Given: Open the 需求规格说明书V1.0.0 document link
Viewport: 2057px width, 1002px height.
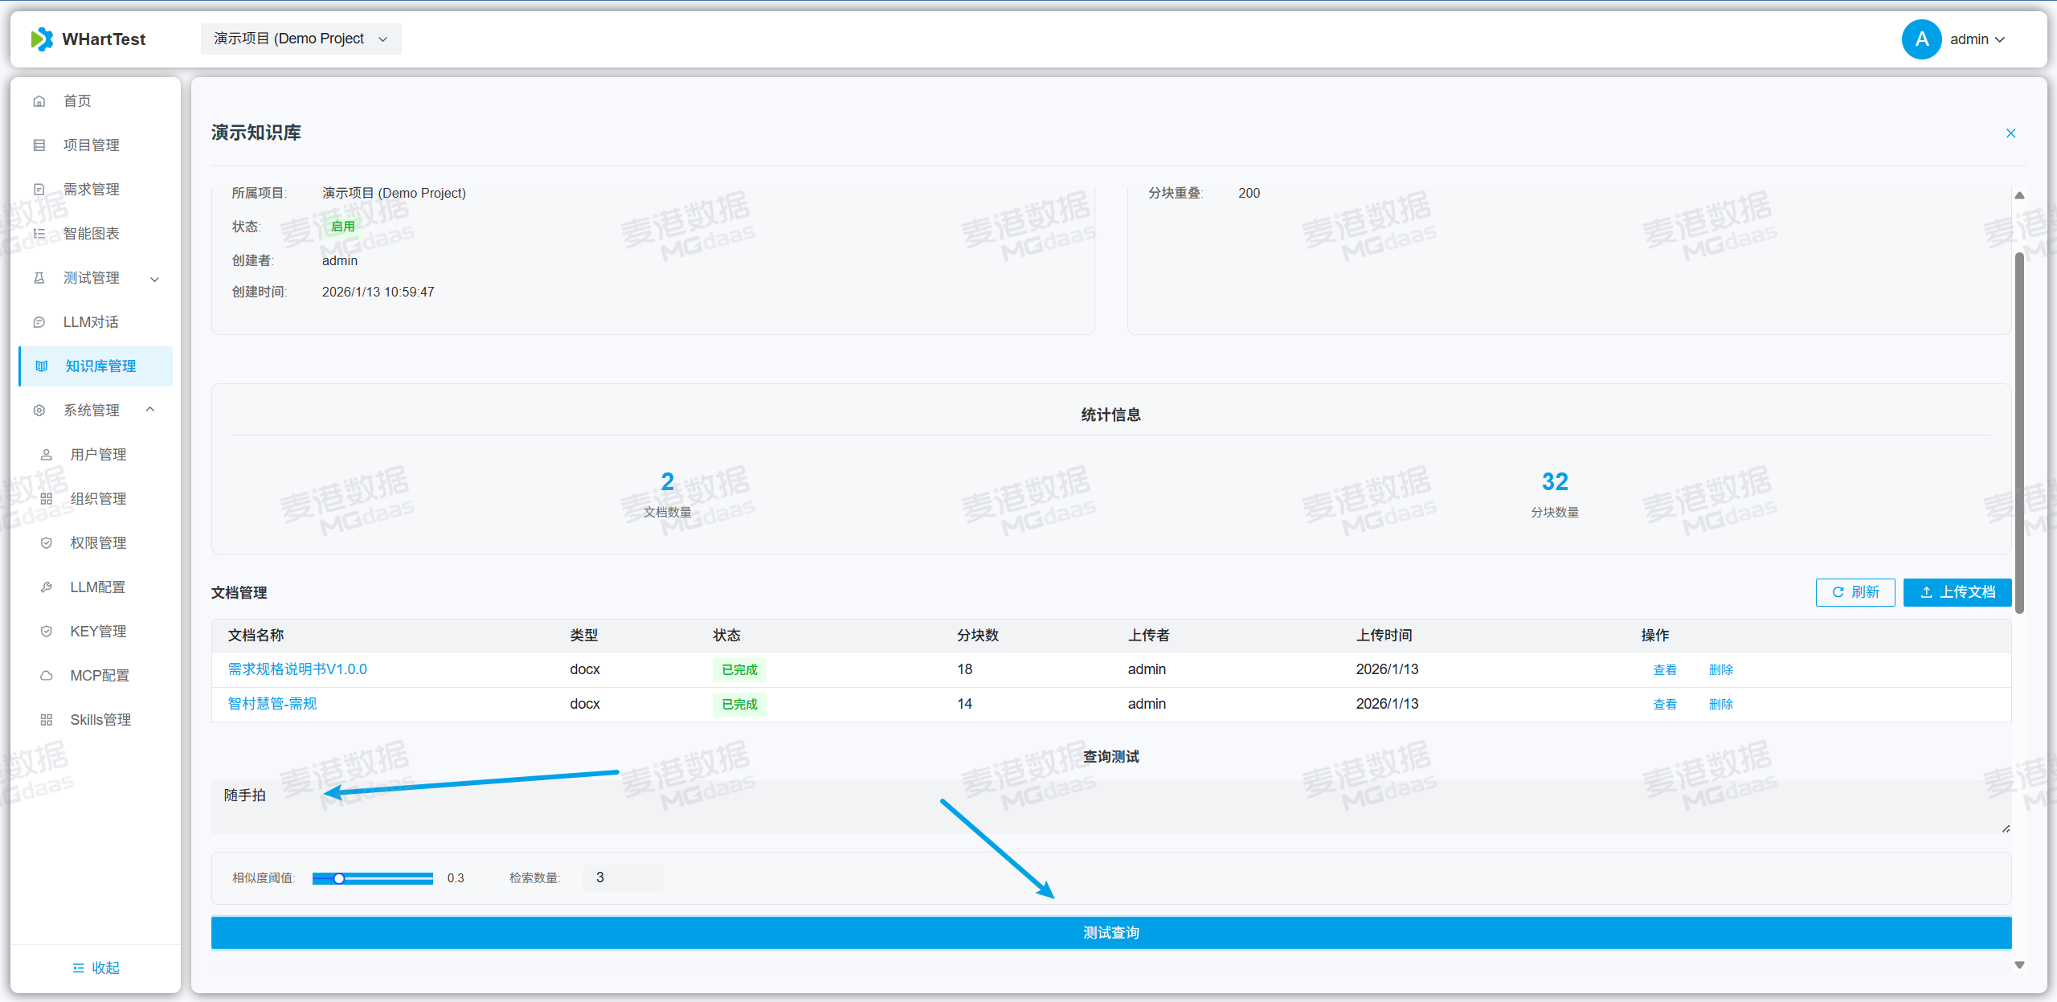Looking at the screenshot, I should (x=297, y=669).
